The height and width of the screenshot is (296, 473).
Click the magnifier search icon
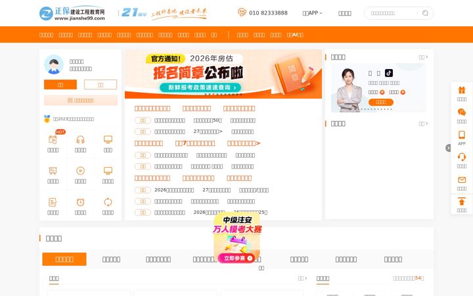425,13
